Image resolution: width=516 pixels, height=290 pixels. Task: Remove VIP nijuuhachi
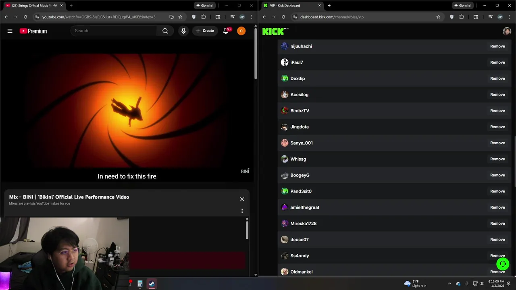(497, 46)
